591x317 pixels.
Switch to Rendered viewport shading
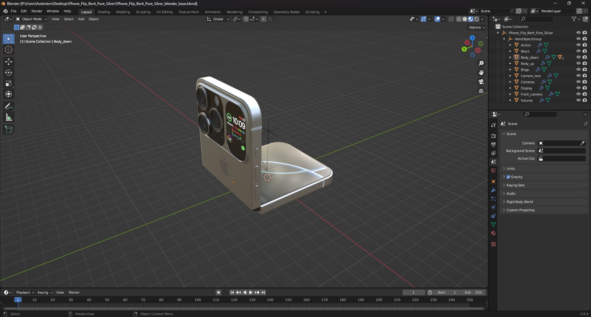[476, 19]
